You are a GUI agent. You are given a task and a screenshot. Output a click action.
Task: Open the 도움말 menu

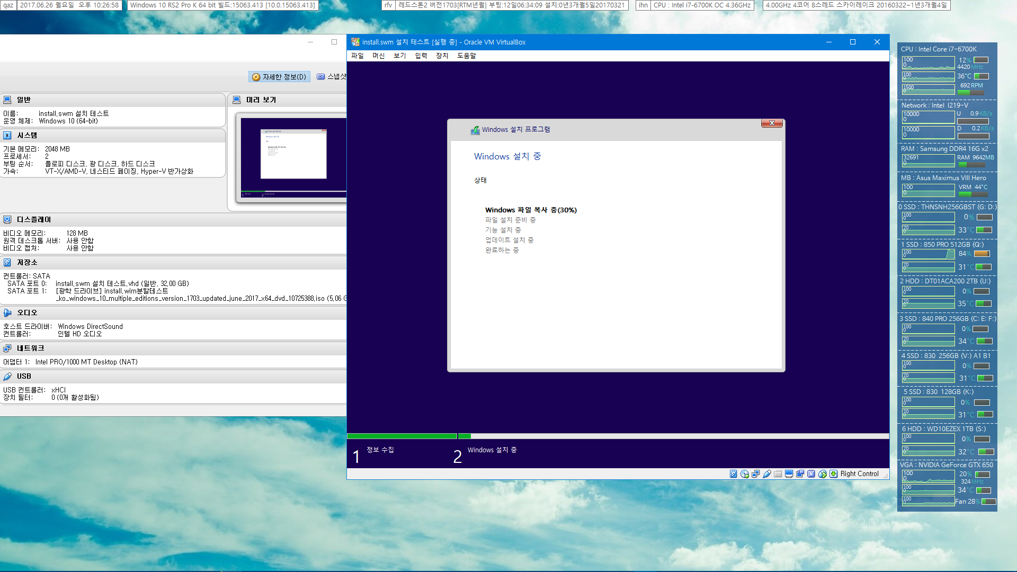(467, 56)
